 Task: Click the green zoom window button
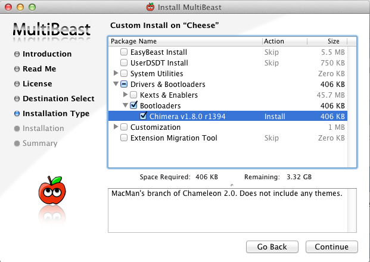coord(32,7)
